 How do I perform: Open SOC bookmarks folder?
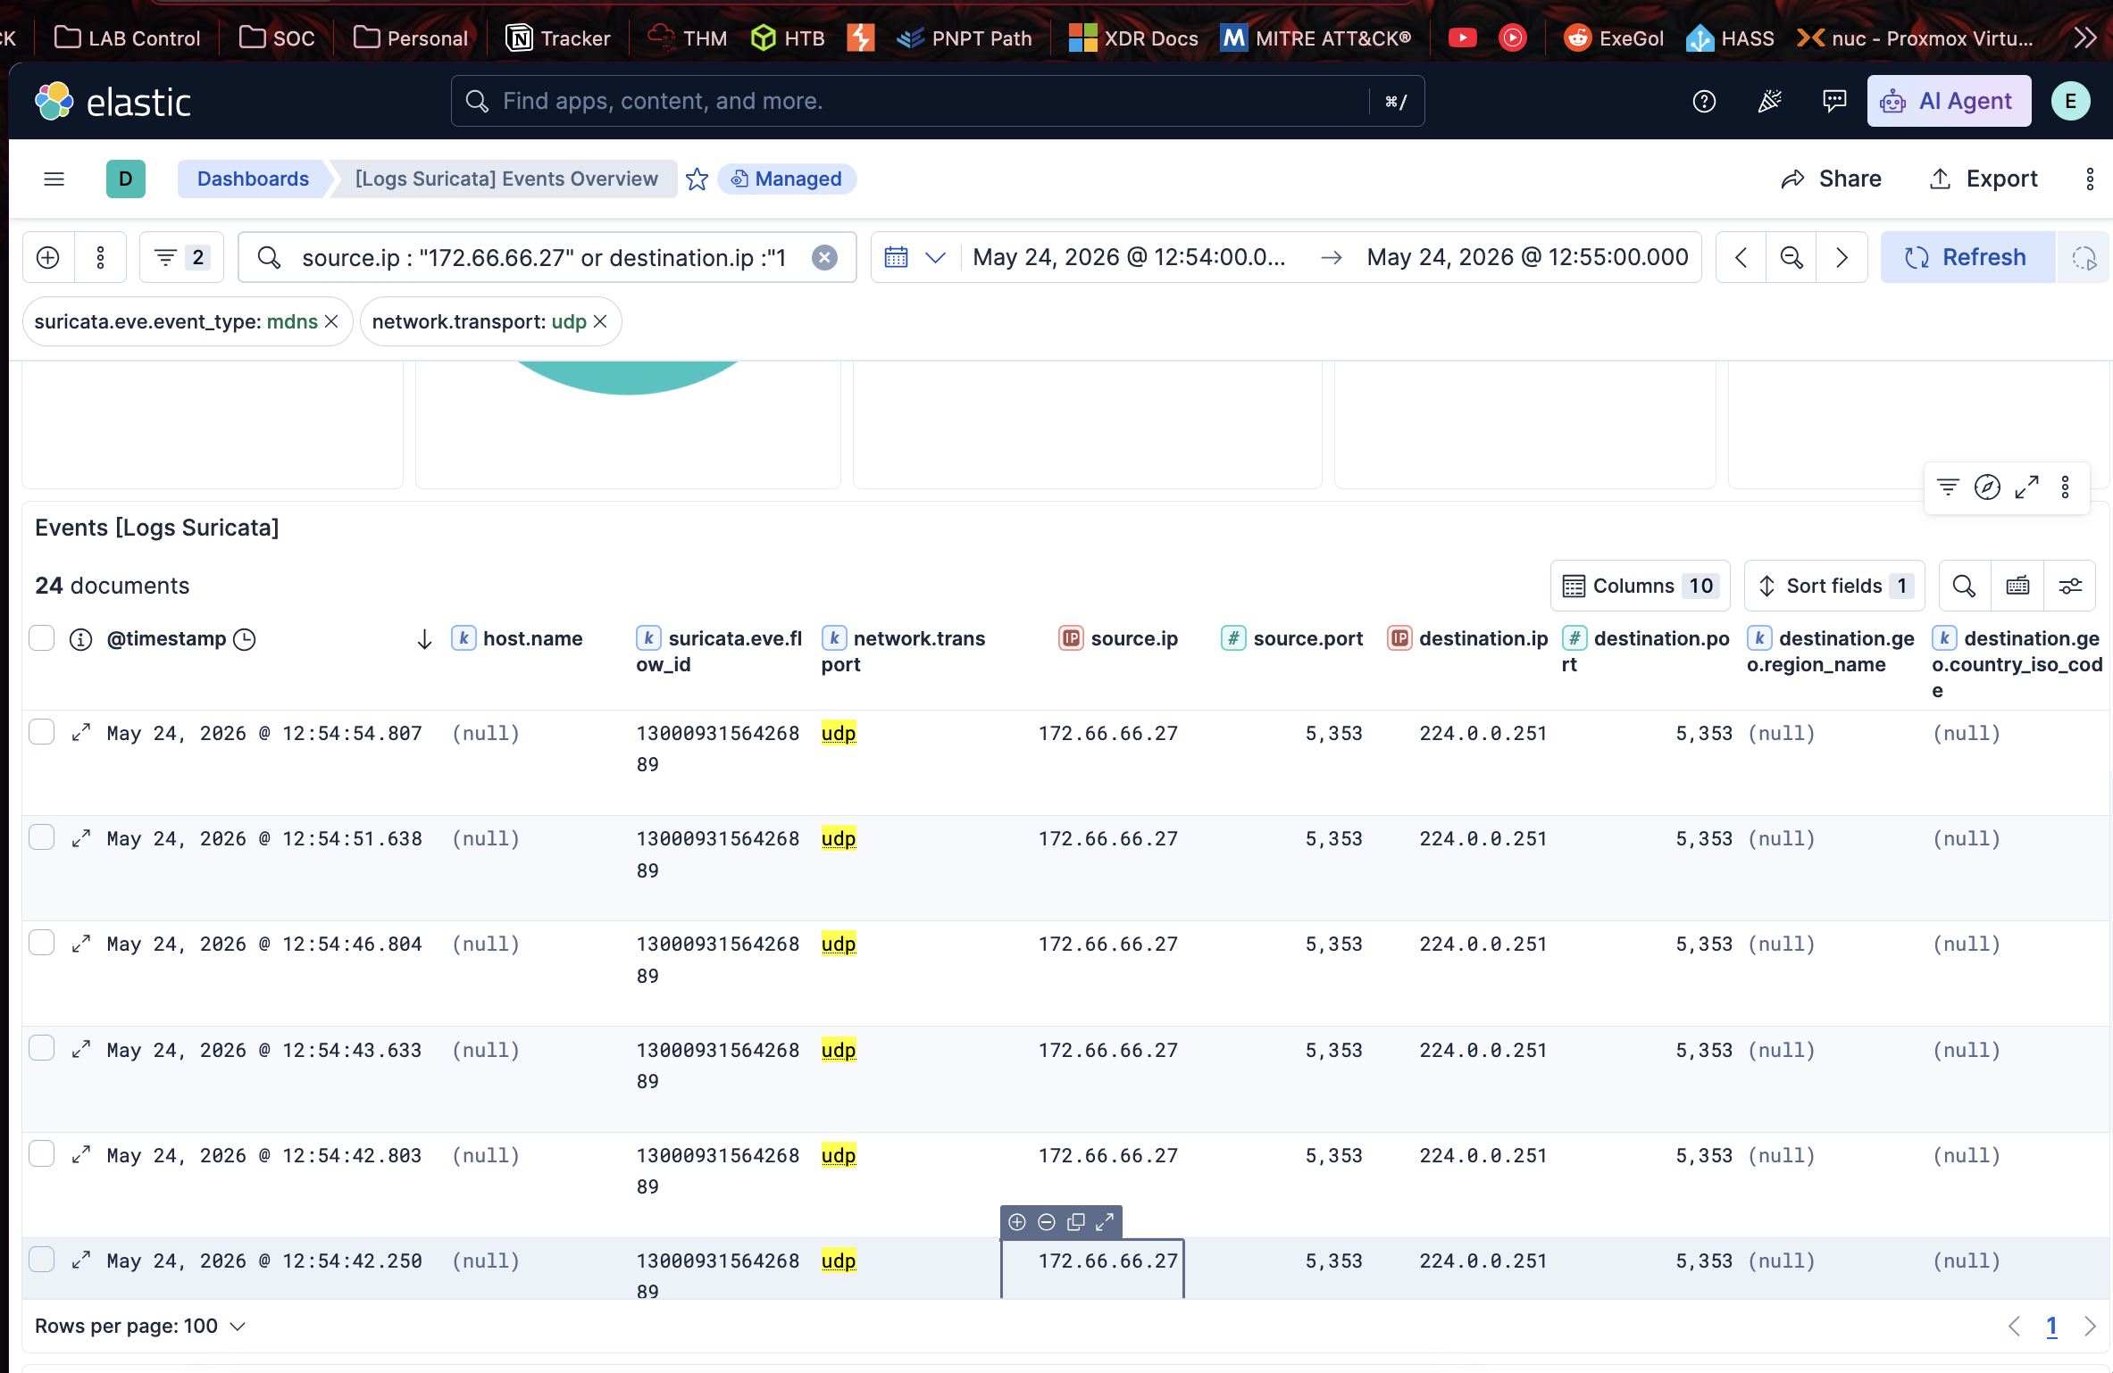[x=277, y=38]
